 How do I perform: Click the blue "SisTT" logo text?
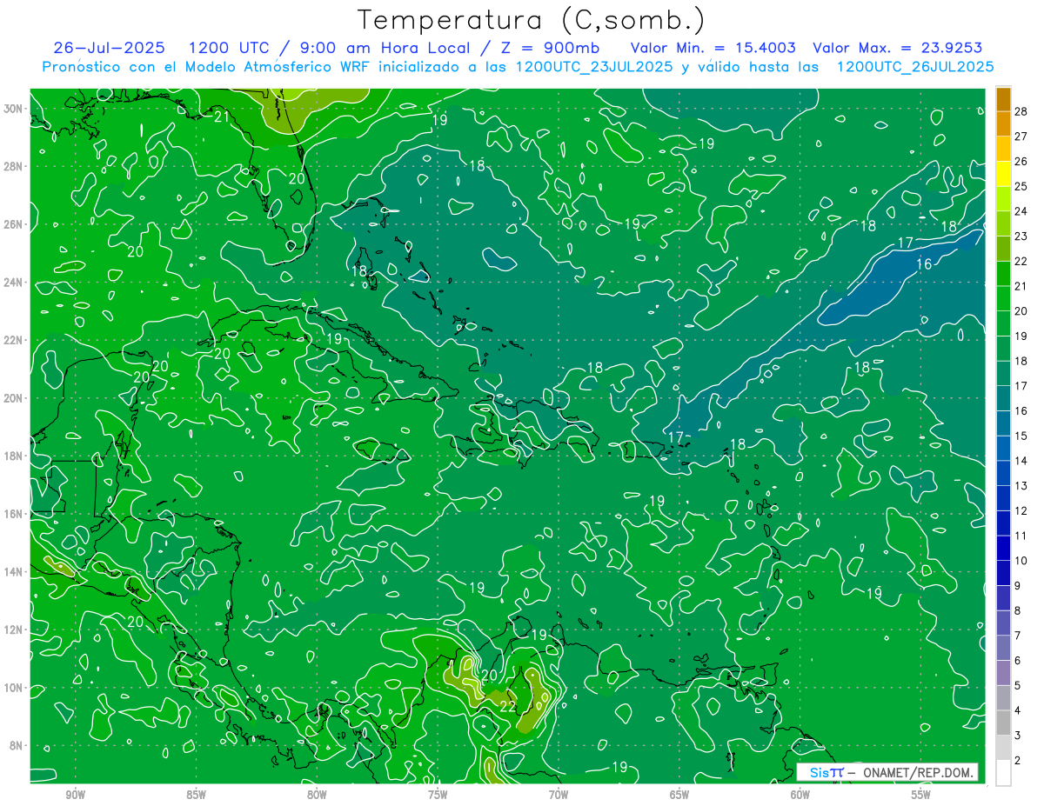point(826,772)
